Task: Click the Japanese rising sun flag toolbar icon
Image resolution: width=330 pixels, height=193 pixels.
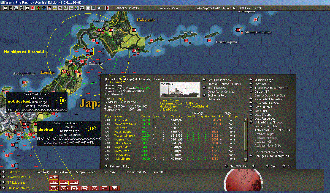Action: [33, 8]
